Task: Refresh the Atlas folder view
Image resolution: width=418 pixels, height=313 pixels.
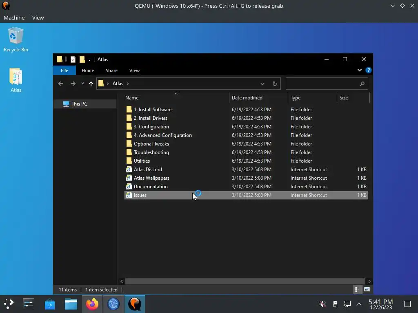Action: [275, 84]
